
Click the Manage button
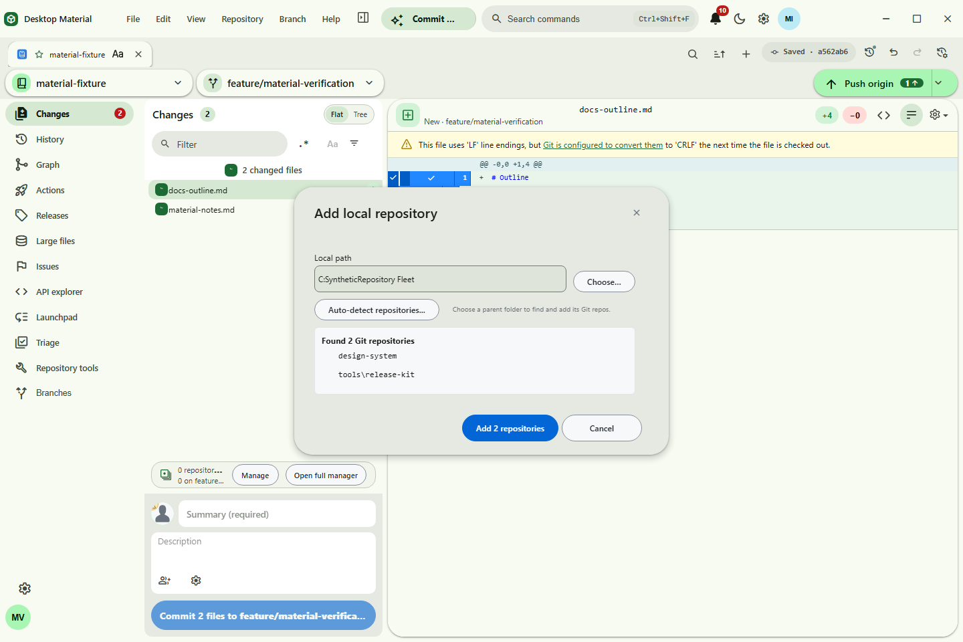pyautogui.click(x=255, y=475)
